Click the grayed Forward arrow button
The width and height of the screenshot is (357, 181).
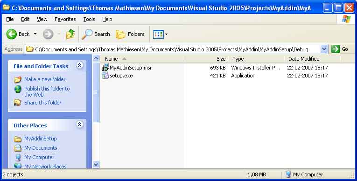click(48, 34)
